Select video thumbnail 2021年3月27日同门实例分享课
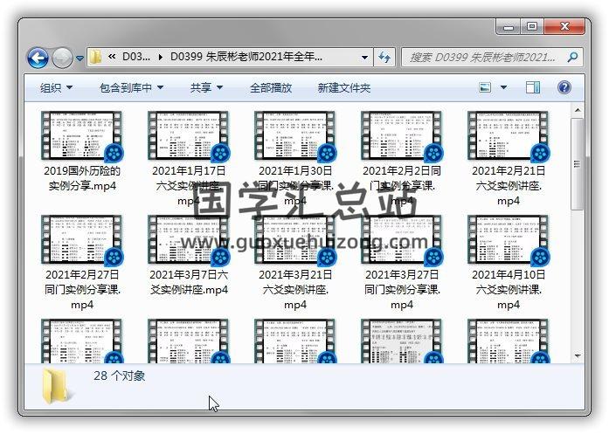Screen dimensions: 609x434 pos(402,240)
